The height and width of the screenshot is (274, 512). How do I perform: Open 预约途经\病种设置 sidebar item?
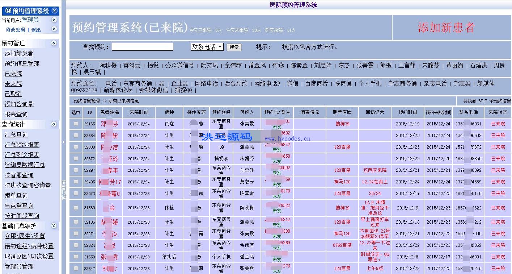click(x=29, y=246)
